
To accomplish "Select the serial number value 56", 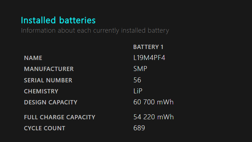I will pyautogui.click(x=137, y=80).
